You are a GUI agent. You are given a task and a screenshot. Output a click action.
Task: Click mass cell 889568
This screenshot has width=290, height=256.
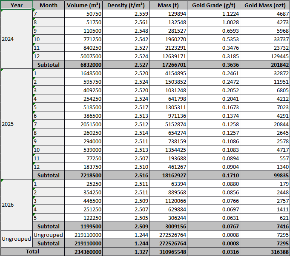coord(168,192)
